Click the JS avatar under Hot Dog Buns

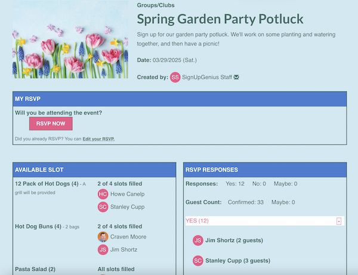click(103, 250)
